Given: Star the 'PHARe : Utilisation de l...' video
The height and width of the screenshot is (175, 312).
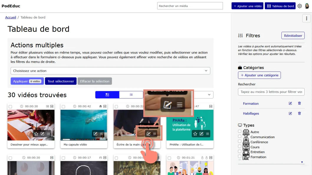Looking at the screenshot, I should coord(195,134).
